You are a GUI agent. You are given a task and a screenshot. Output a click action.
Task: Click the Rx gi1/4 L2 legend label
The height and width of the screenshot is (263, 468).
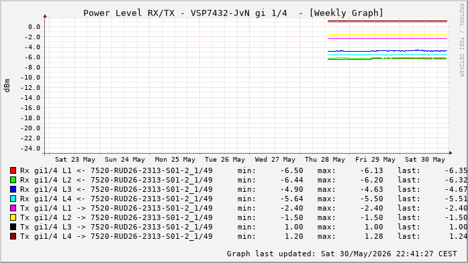116,180
